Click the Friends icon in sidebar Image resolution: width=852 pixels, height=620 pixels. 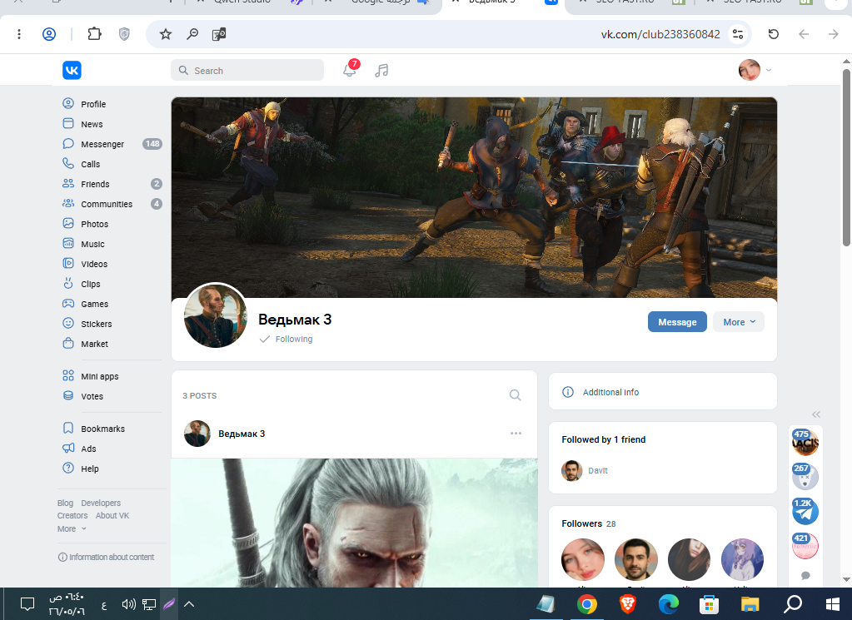[68, 183]
